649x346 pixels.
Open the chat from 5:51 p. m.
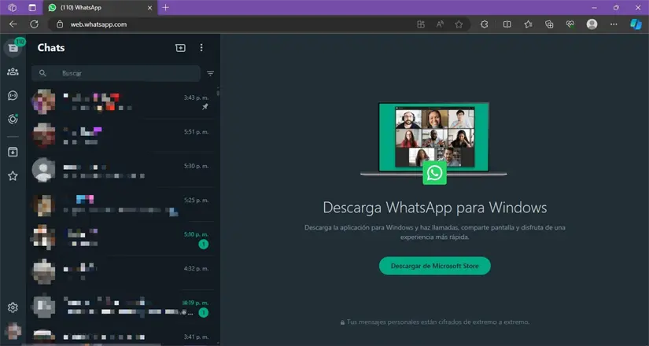pyautogui.click(x=123, y=136)
